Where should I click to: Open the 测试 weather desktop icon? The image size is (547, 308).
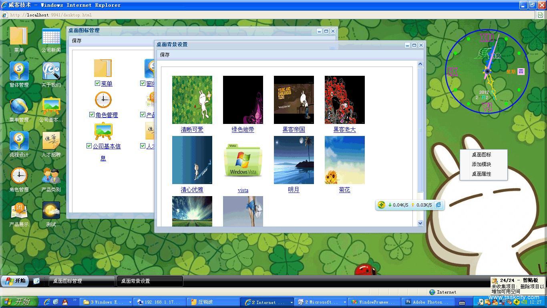[x=51, y=211]
